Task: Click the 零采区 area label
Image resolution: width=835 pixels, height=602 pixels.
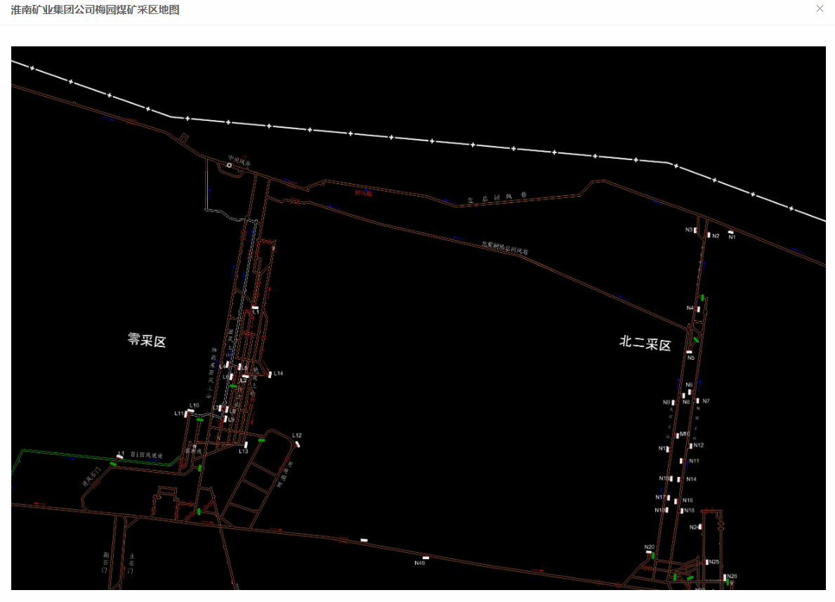Action: 147,341
